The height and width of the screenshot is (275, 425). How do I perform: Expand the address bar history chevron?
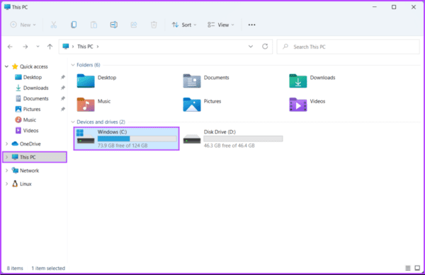tap(251, 47)
